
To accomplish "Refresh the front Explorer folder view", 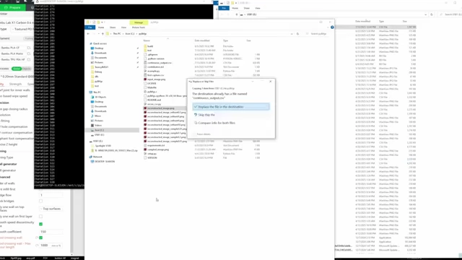I will point(297,34).
